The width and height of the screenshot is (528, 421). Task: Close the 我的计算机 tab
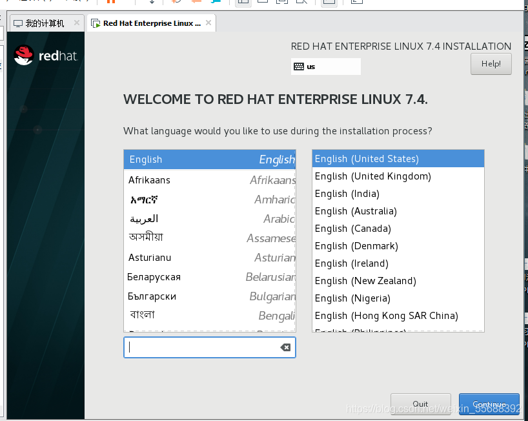pyautogui.click(x=77, y=23)
